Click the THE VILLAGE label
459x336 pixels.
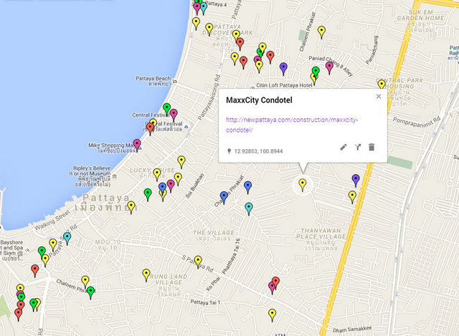[214, 236]
